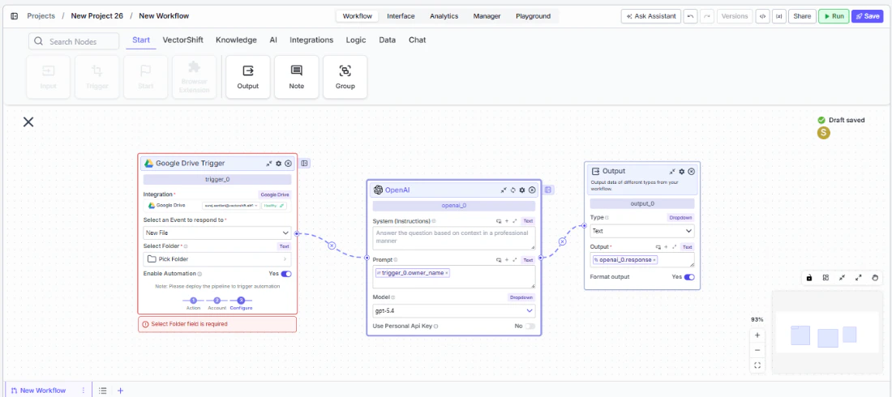This screenshot has height=397, width=892.
Task: Open the VectorShift node category
Action: [183, 41]
